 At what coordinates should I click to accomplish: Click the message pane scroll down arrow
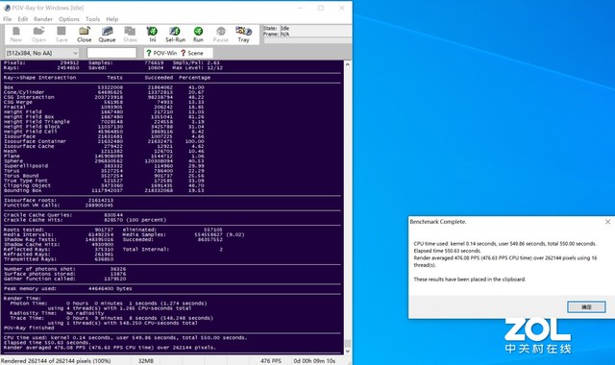pyautogui.click(x=347, y=351)
